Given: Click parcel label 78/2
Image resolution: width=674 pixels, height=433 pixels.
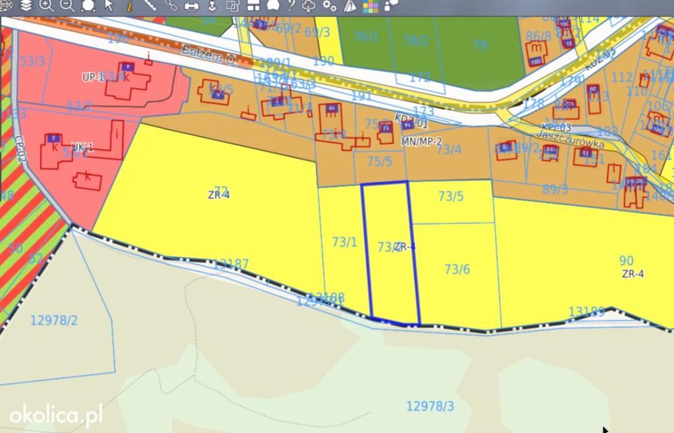Looking at the screenshot, I should [x=416, y=41].
